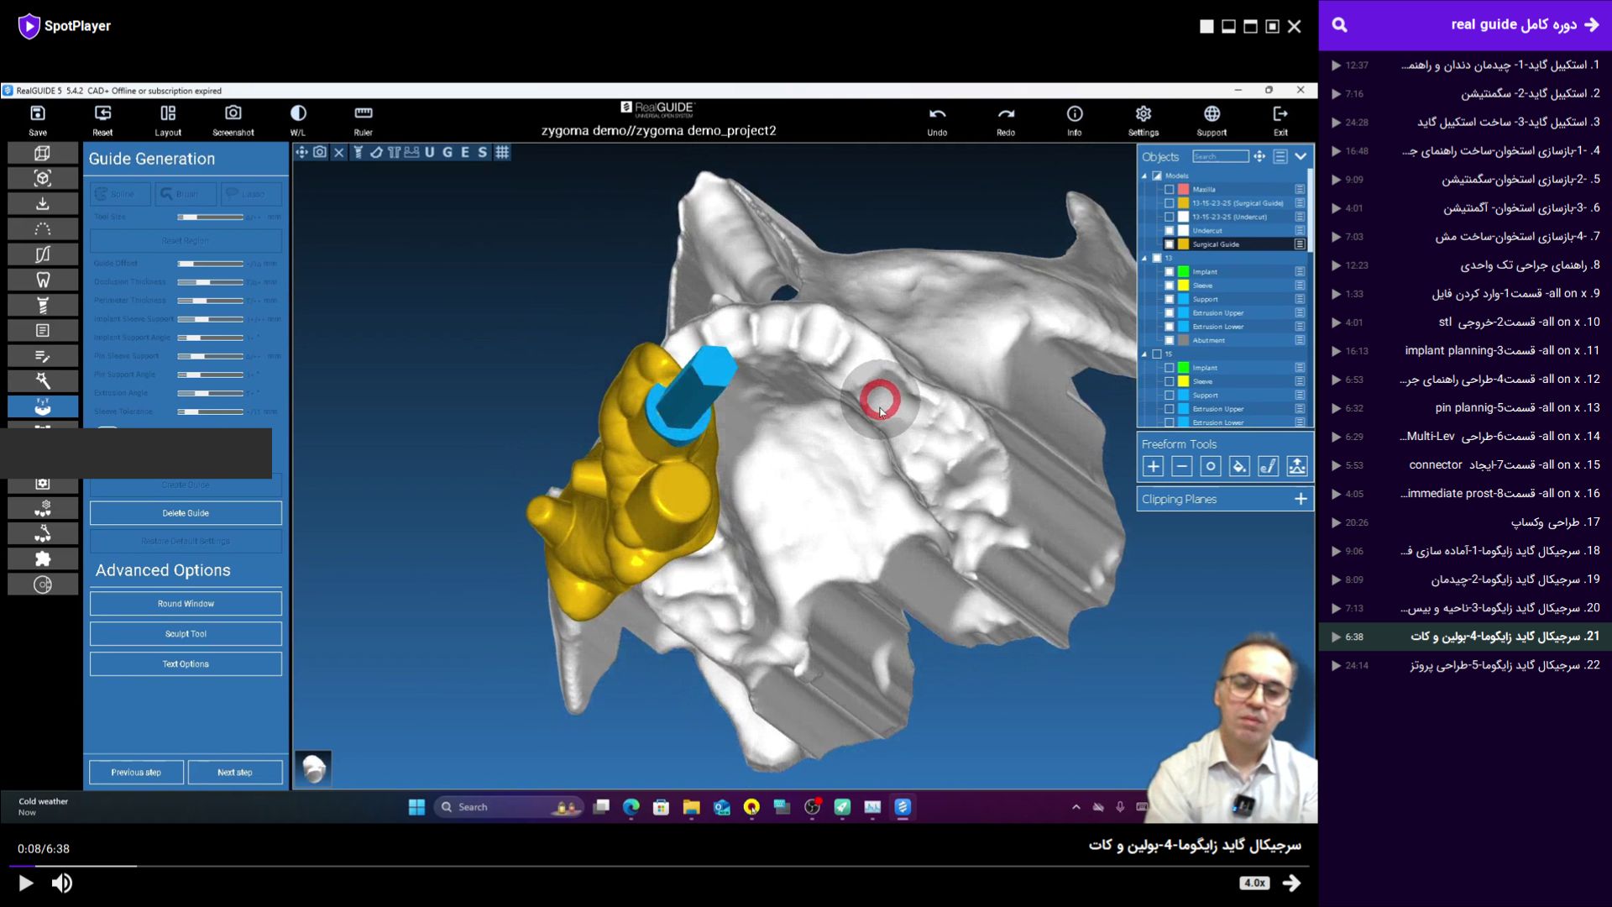
Task: Toggle the Undercut visibility checkbox
Action: [1169, 231]
